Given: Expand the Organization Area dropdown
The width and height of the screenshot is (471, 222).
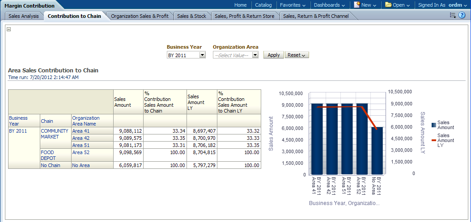Looking at the screenshot, I should (255, 55).
